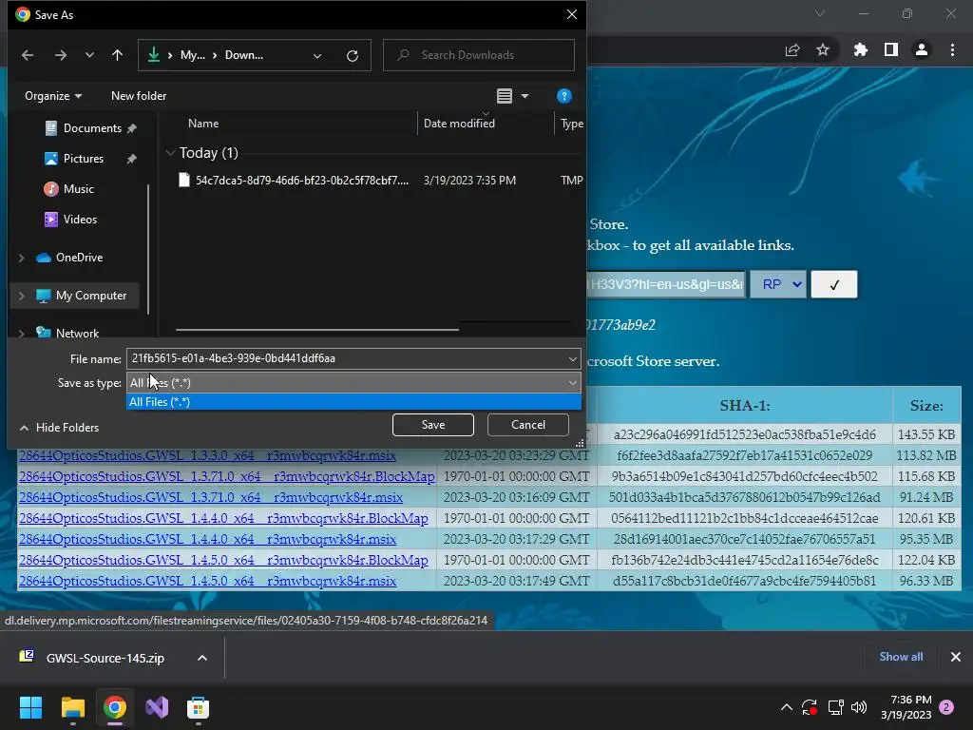Open the view options dropdown arrow
Viewport: 973px width, 730px height.
click(525, 96)
